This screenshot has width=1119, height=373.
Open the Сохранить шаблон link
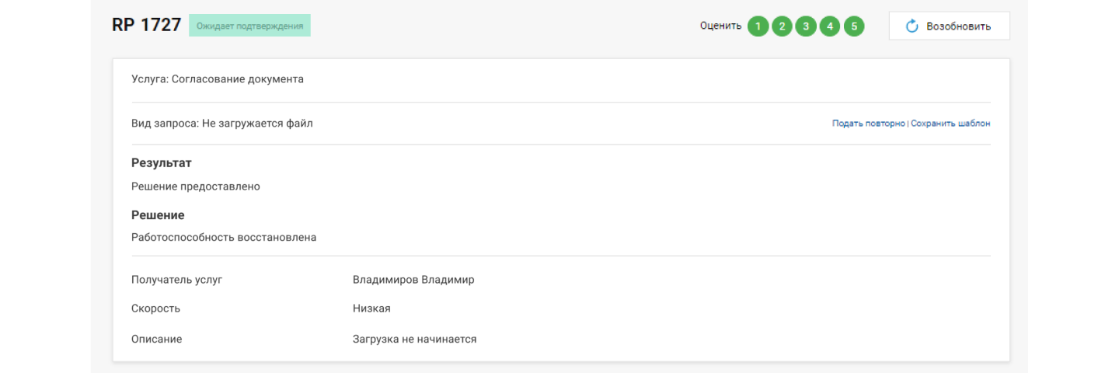point(950,124)
